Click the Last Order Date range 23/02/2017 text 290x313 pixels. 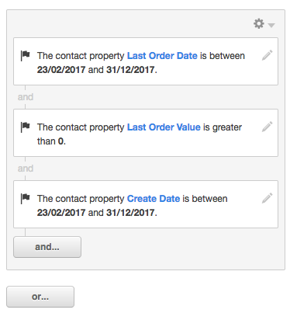coord(61,70)
